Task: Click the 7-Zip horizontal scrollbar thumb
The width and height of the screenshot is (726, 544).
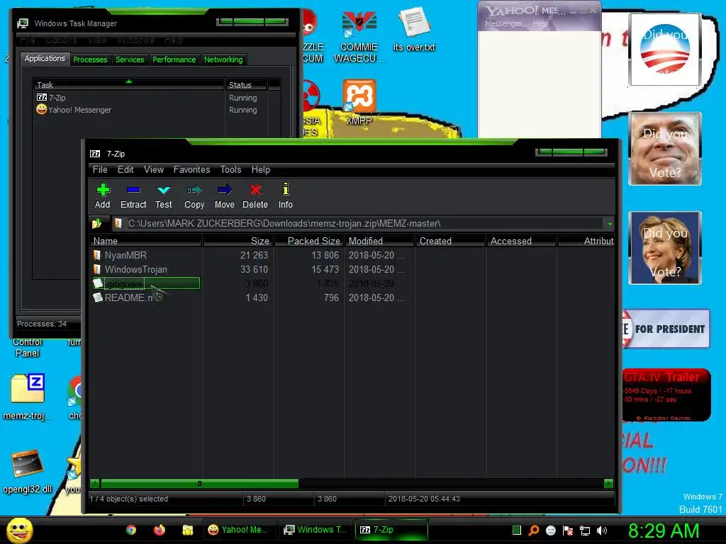Action: [199, 484]
